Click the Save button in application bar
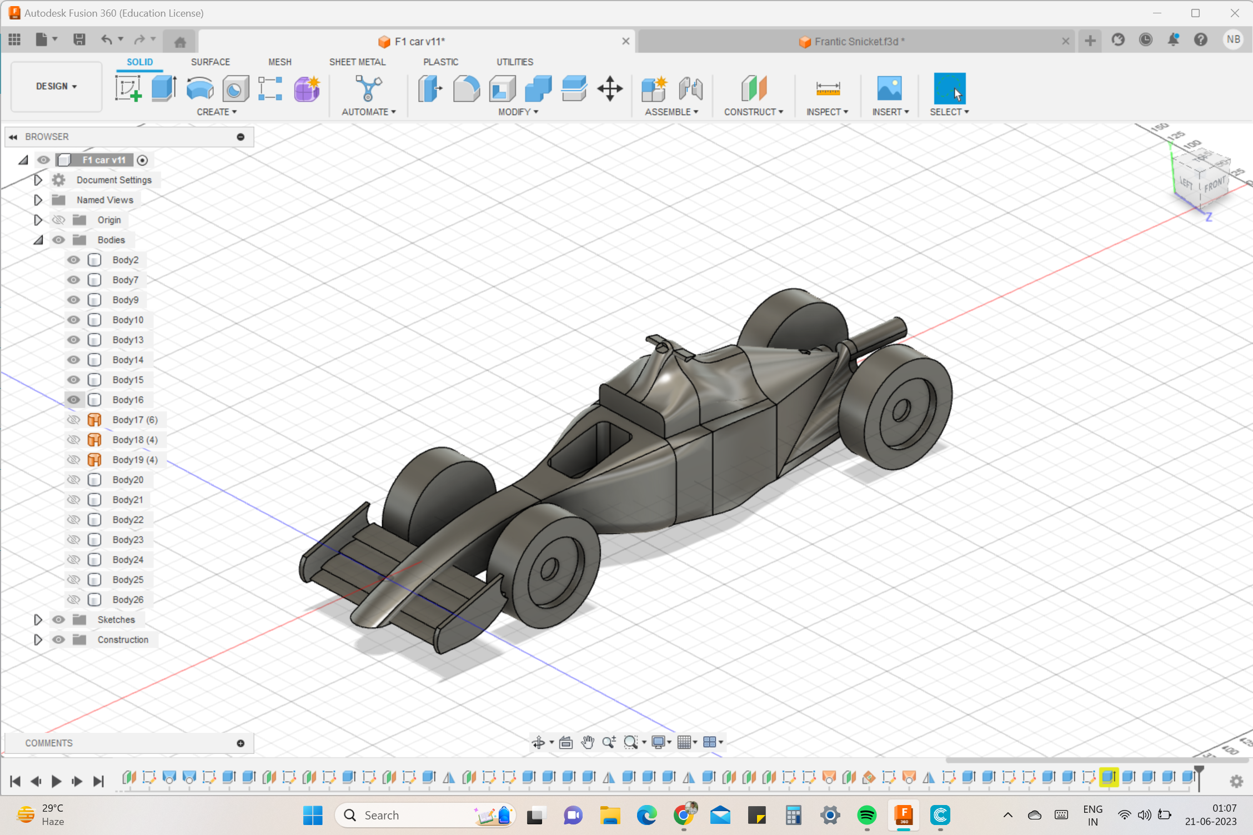The height and width of the screenshot is (835, 1253). pyautogui.click(x=79, y=39)
